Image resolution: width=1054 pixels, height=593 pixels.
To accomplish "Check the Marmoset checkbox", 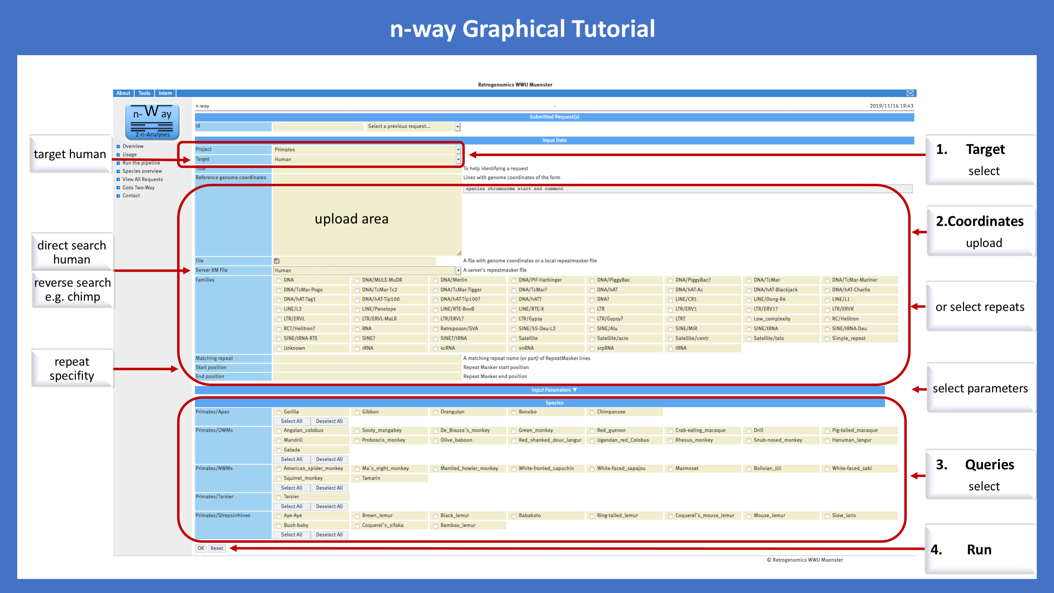I will click(670, 469).
